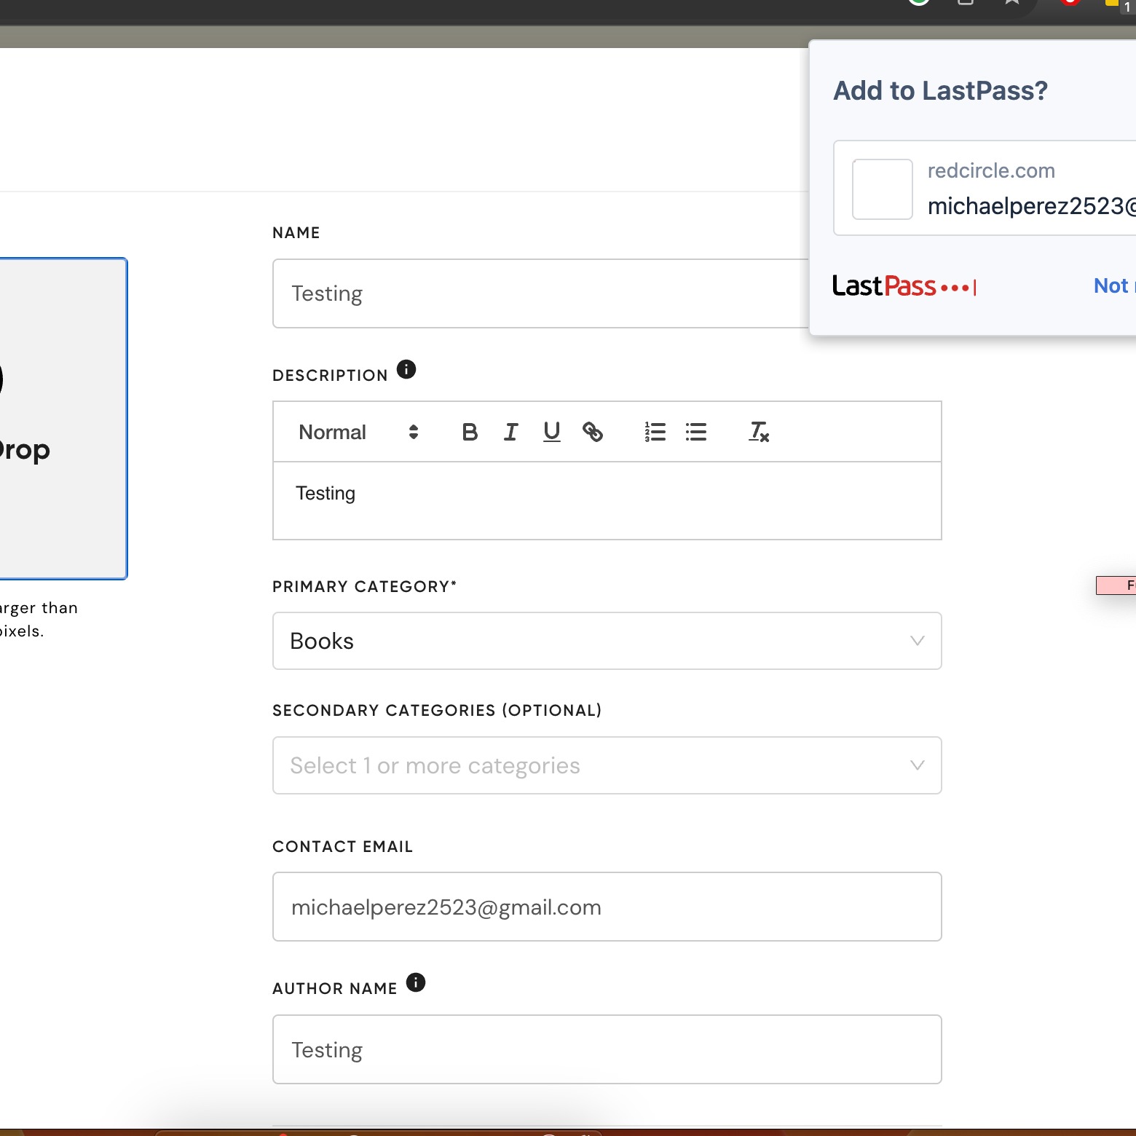Click the 'SECONDARY CATEGORIES (OPTIONAL)' label

click(x=437, y=711)
